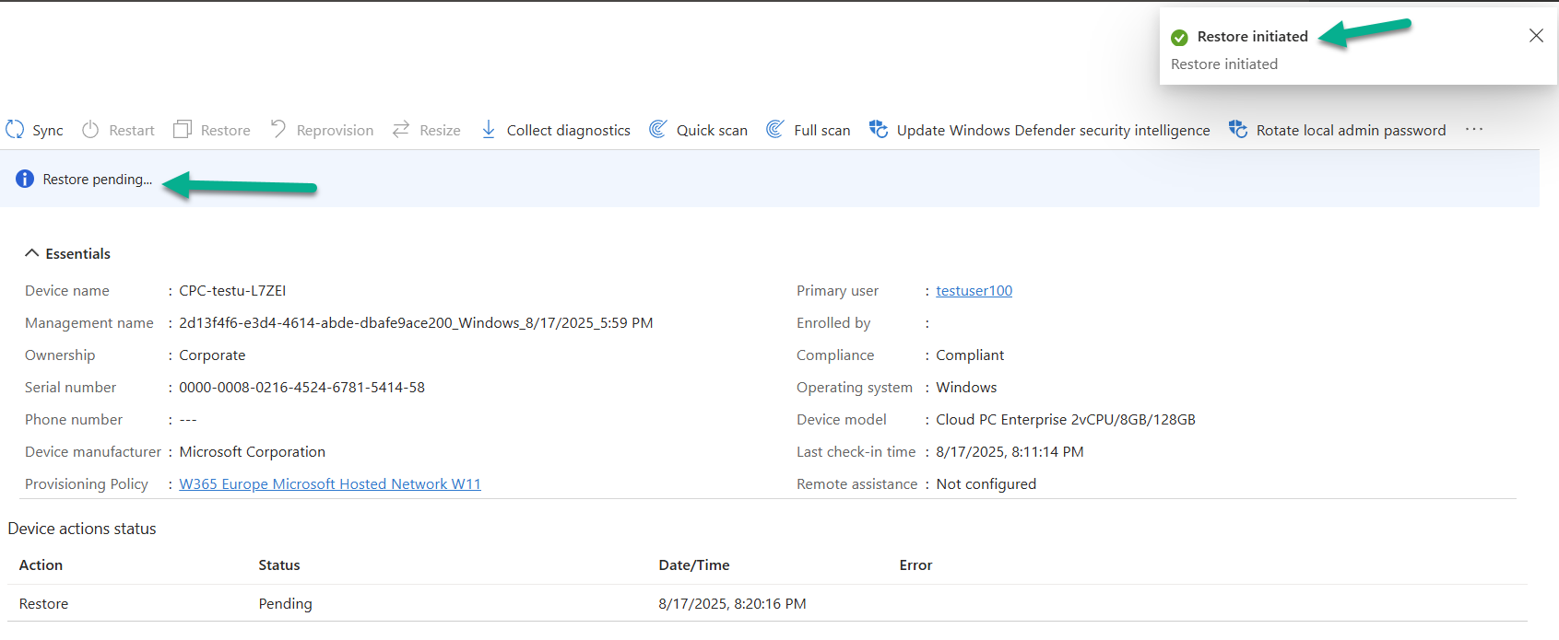This screenshot has height=640, width=1559.
Task: Click the Full scan icon
Action: 775,130
